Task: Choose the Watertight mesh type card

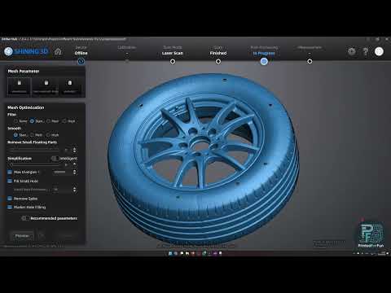Action: (70, 86)
